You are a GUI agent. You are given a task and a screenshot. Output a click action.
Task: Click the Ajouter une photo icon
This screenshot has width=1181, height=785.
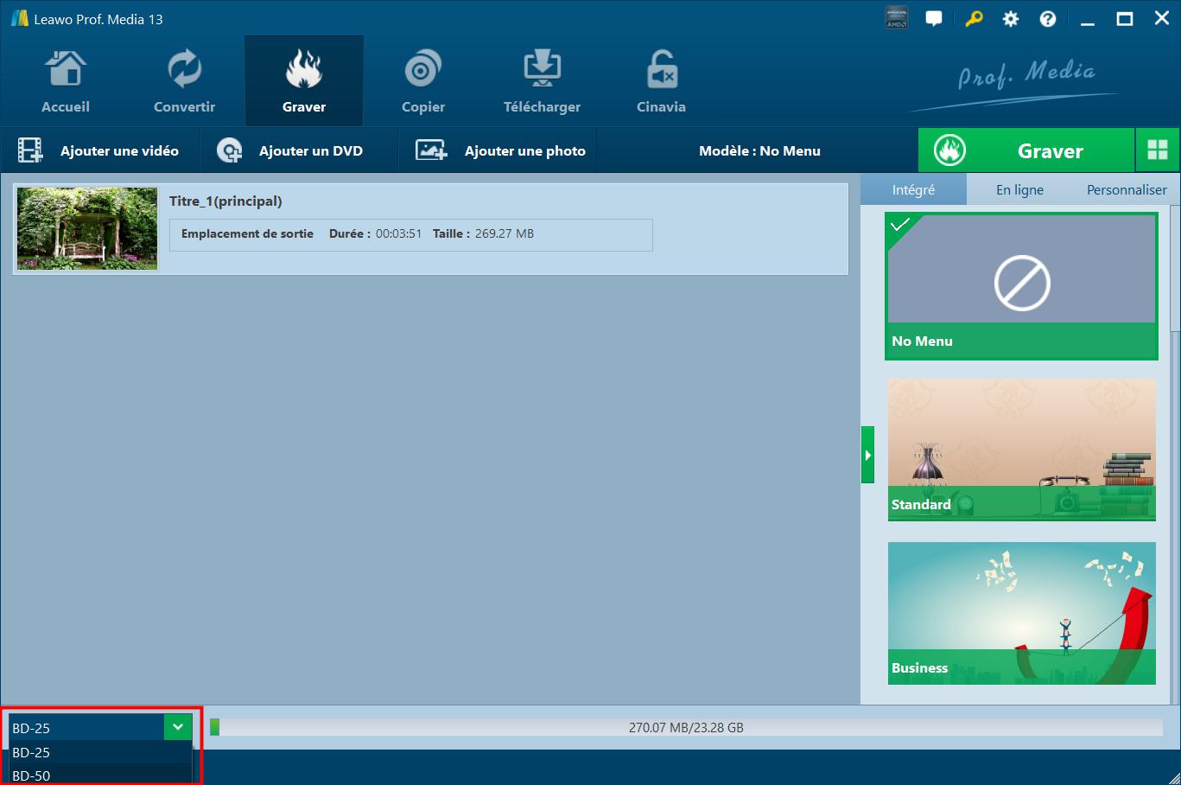431,150
